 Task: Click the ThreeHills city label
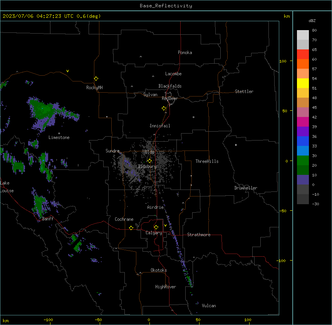(x=207, y=161)
